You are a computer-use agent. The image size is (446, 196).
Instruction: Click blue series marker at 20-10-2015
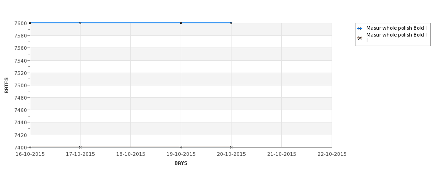(231, 23)
